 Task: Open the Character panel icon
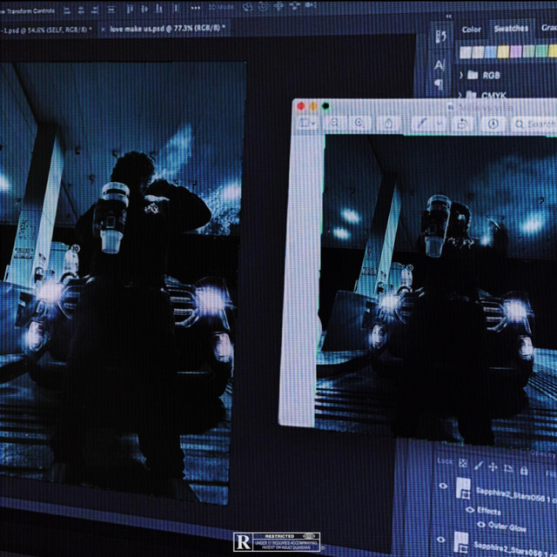440,64
